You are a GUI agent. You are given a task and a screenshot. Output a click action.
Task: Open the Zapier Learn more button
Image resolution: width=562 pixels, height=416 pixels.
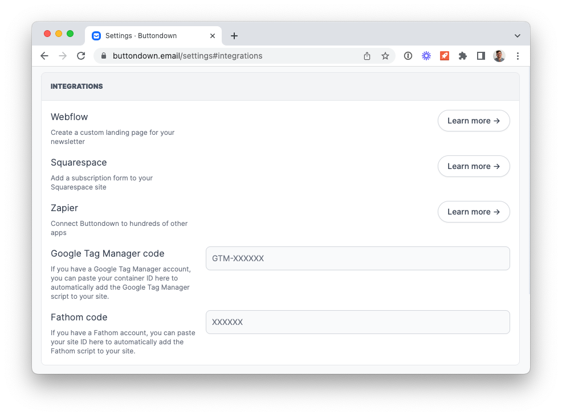[474, 211]
